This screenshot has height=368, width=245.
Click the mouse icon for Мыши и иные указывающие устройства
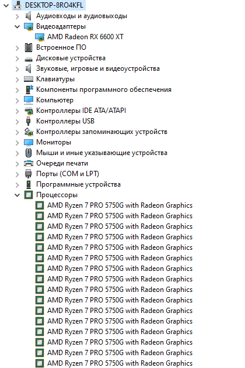(x=29, y=153)
